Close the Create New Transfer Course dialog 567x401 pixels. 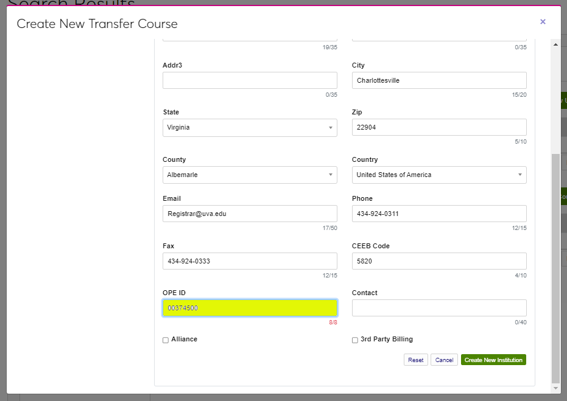[x=543, y=22]
